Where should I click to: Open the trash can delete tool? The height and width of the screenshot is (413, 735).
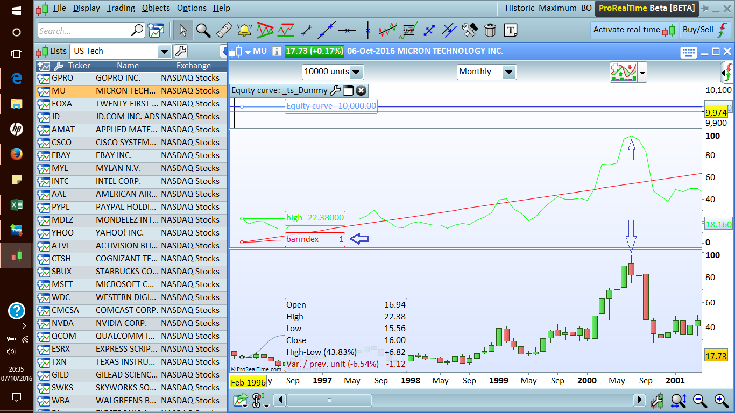click(x=490, y=30)
